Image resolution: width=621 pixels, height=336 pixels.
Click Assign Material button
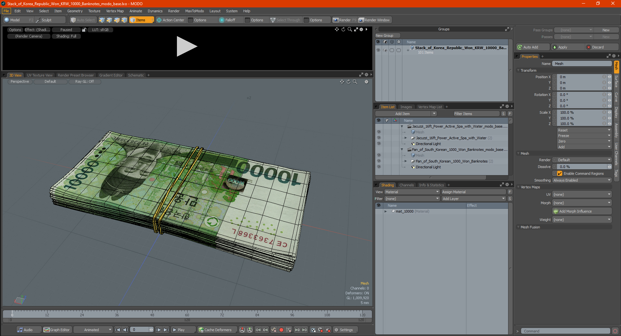474,192
